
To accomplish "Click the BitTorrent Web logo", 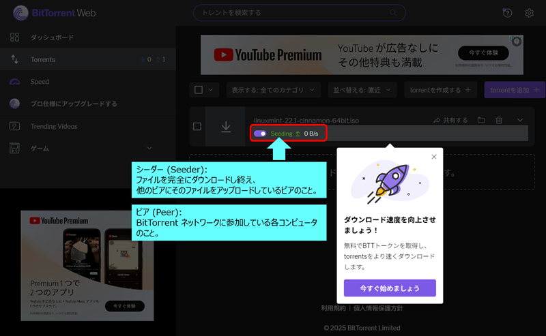I will [x=55, y=13].
